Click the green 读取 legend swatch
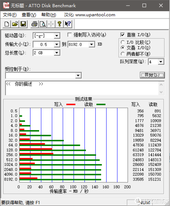The image size is (170, 206). point(101,105)
